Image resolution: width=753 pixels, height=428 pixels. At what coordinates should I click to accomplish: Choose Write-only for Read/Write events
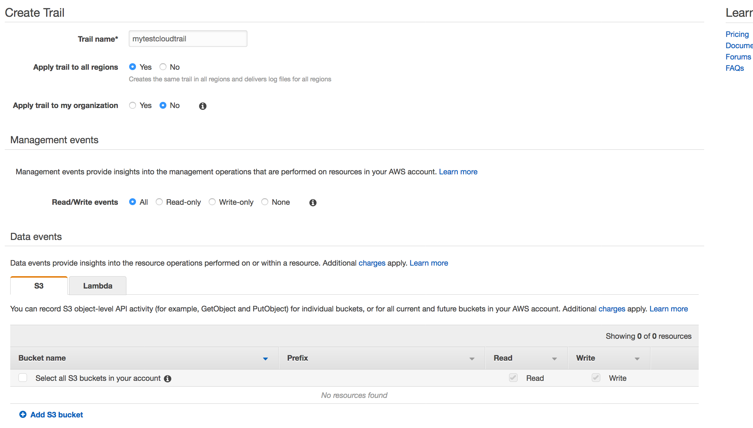212,202
